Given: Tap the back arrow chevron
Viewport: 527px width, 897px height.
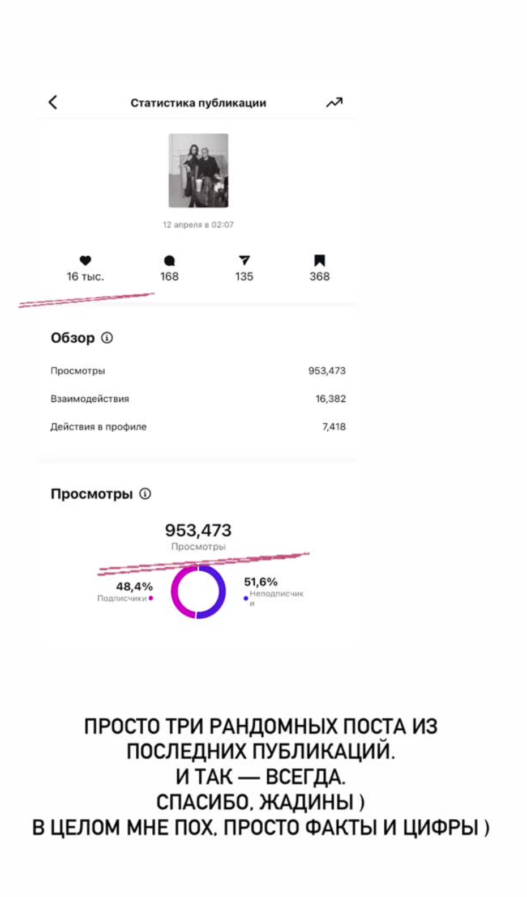Looking at the screenshot, I should click(53, 102).
